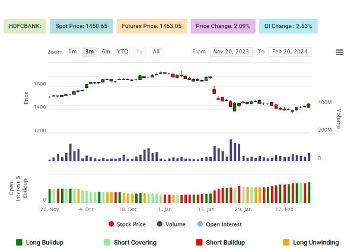The height and width of the screenshot is (251, 357).
Task: Click the Short Buildup red swatch
Action: coord(199,242)
